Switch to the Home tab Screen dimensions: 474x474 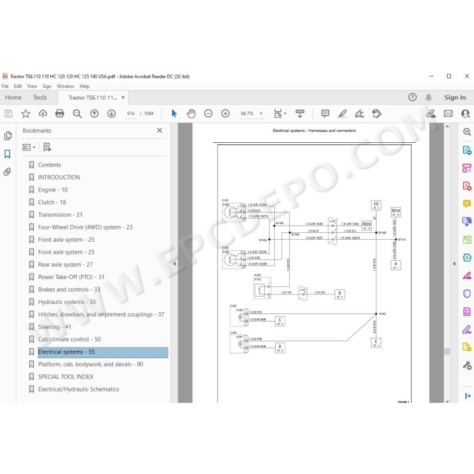click(x=13, y=98)
